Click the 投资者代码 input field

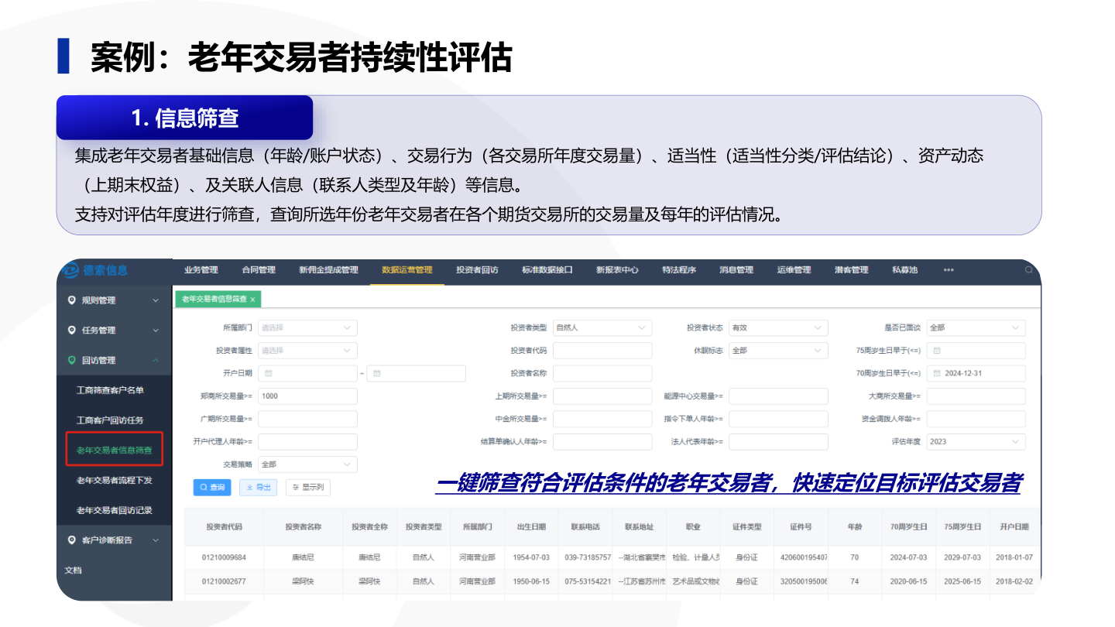pyautogui.click(x=602, y=351)
